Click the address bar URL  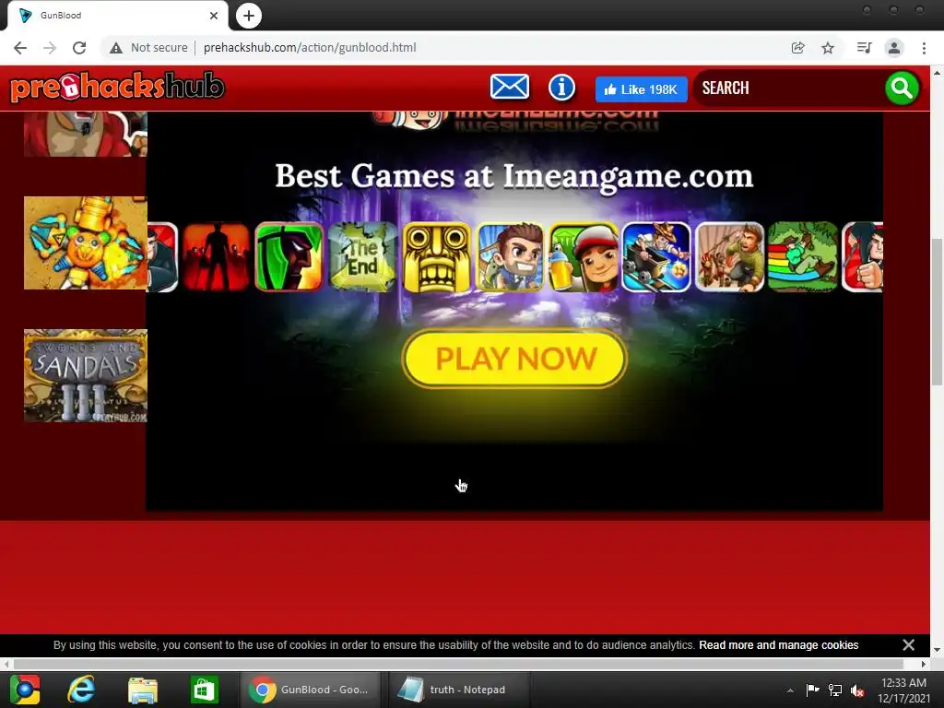310,48
